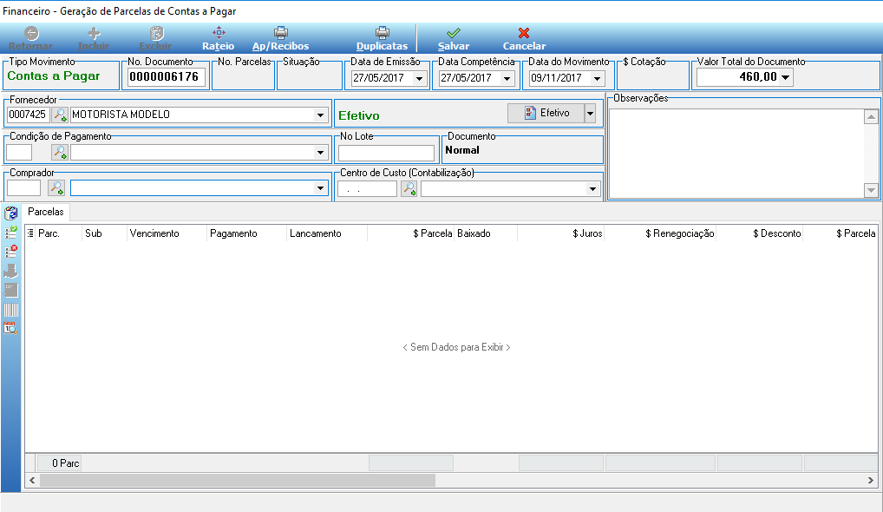Click Observações scroll up arrow
The height and width of the screenshot is (512, 883).
871,117
